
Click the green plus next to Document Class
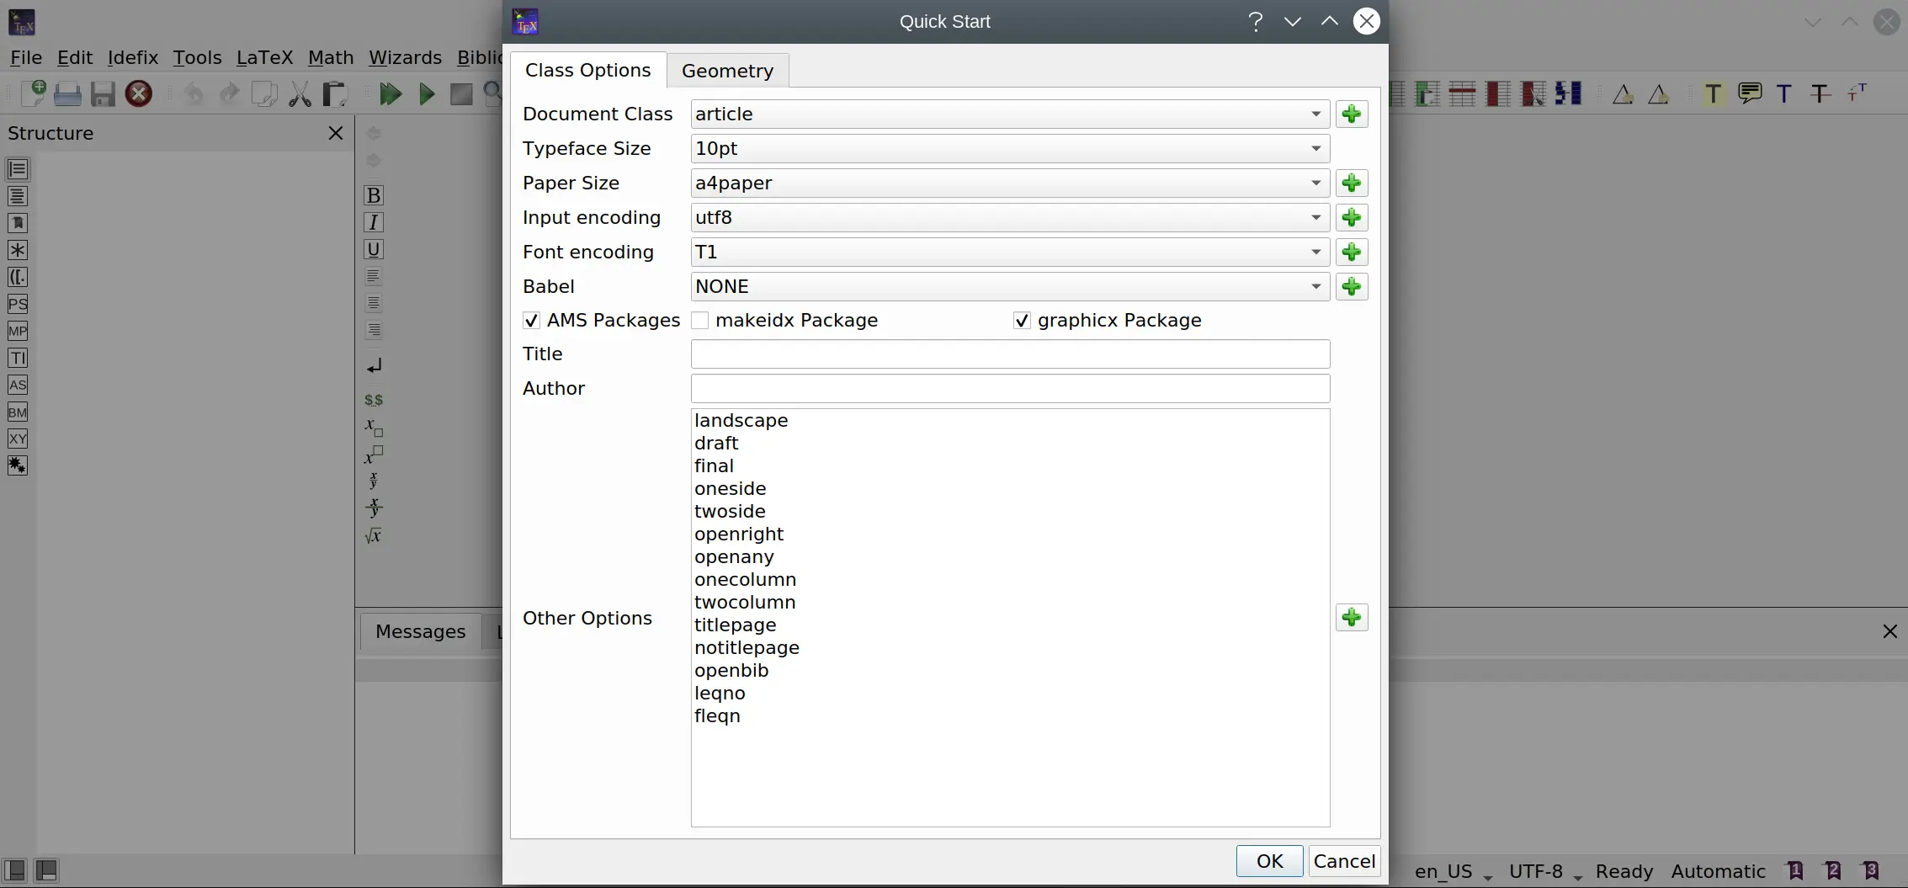(1351, 114)
